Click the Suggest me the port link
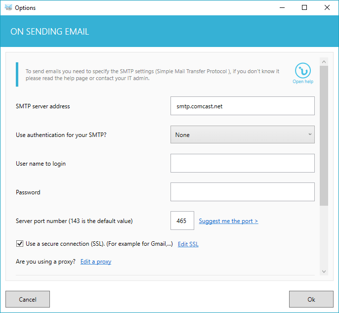339x313 pixels. [228, 221]
